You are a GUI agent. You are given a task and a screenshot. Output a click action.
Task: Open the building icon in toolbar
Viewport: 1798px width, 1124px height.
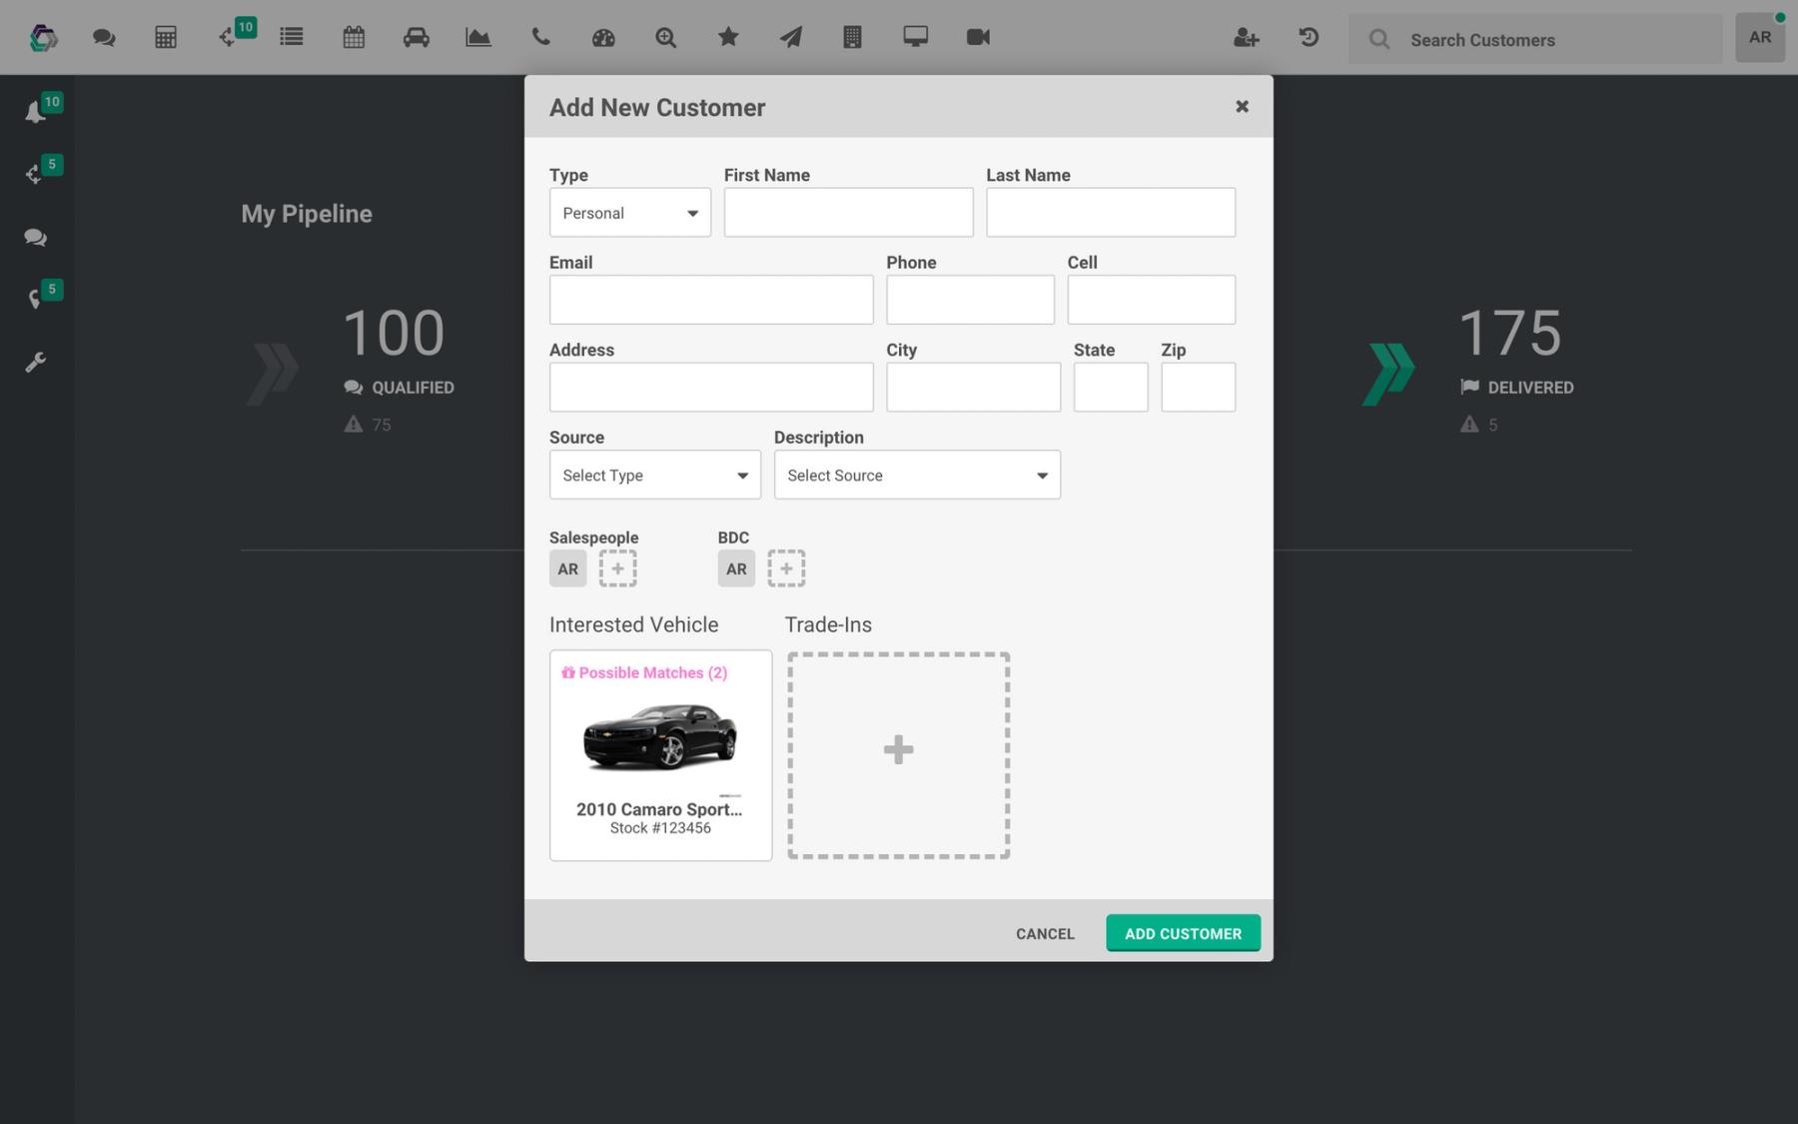tap(852, 38)
